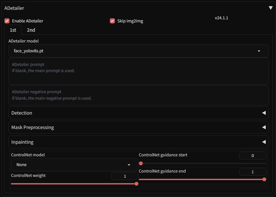
Task: Expand the Inpainting section
Action: 138,142
